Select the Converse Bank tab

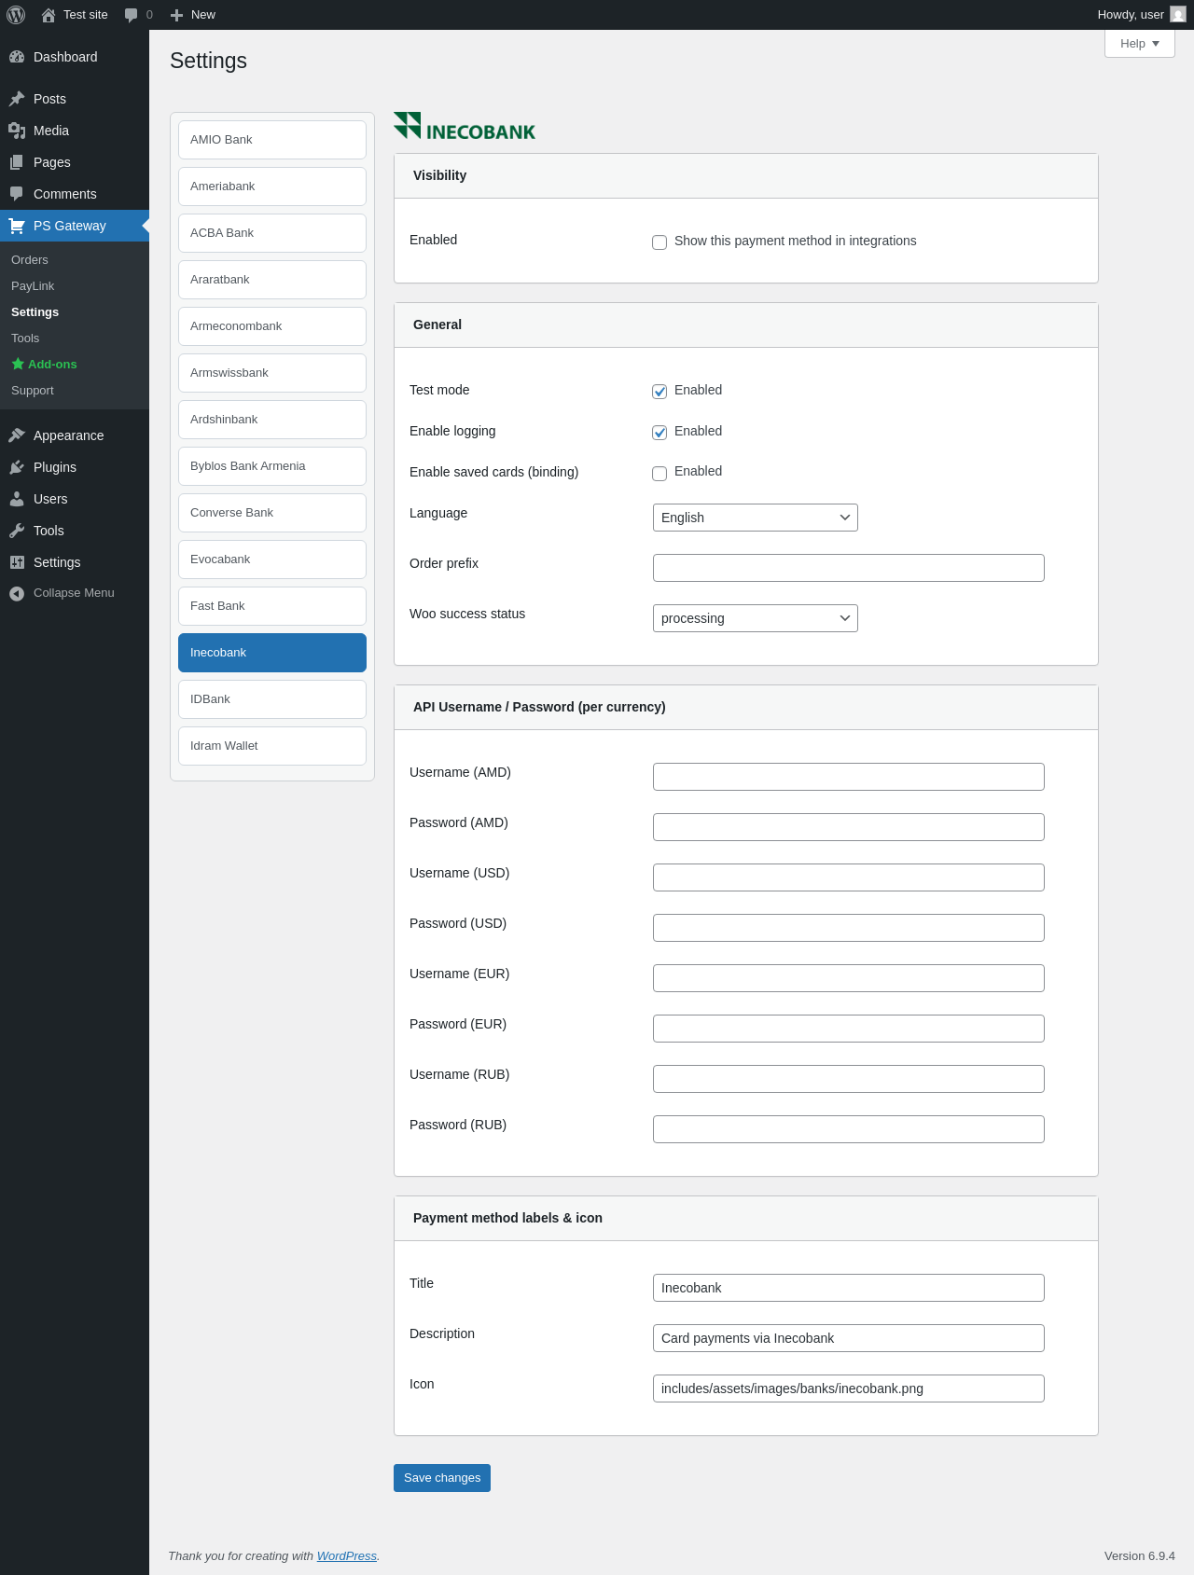coord(272,513)
